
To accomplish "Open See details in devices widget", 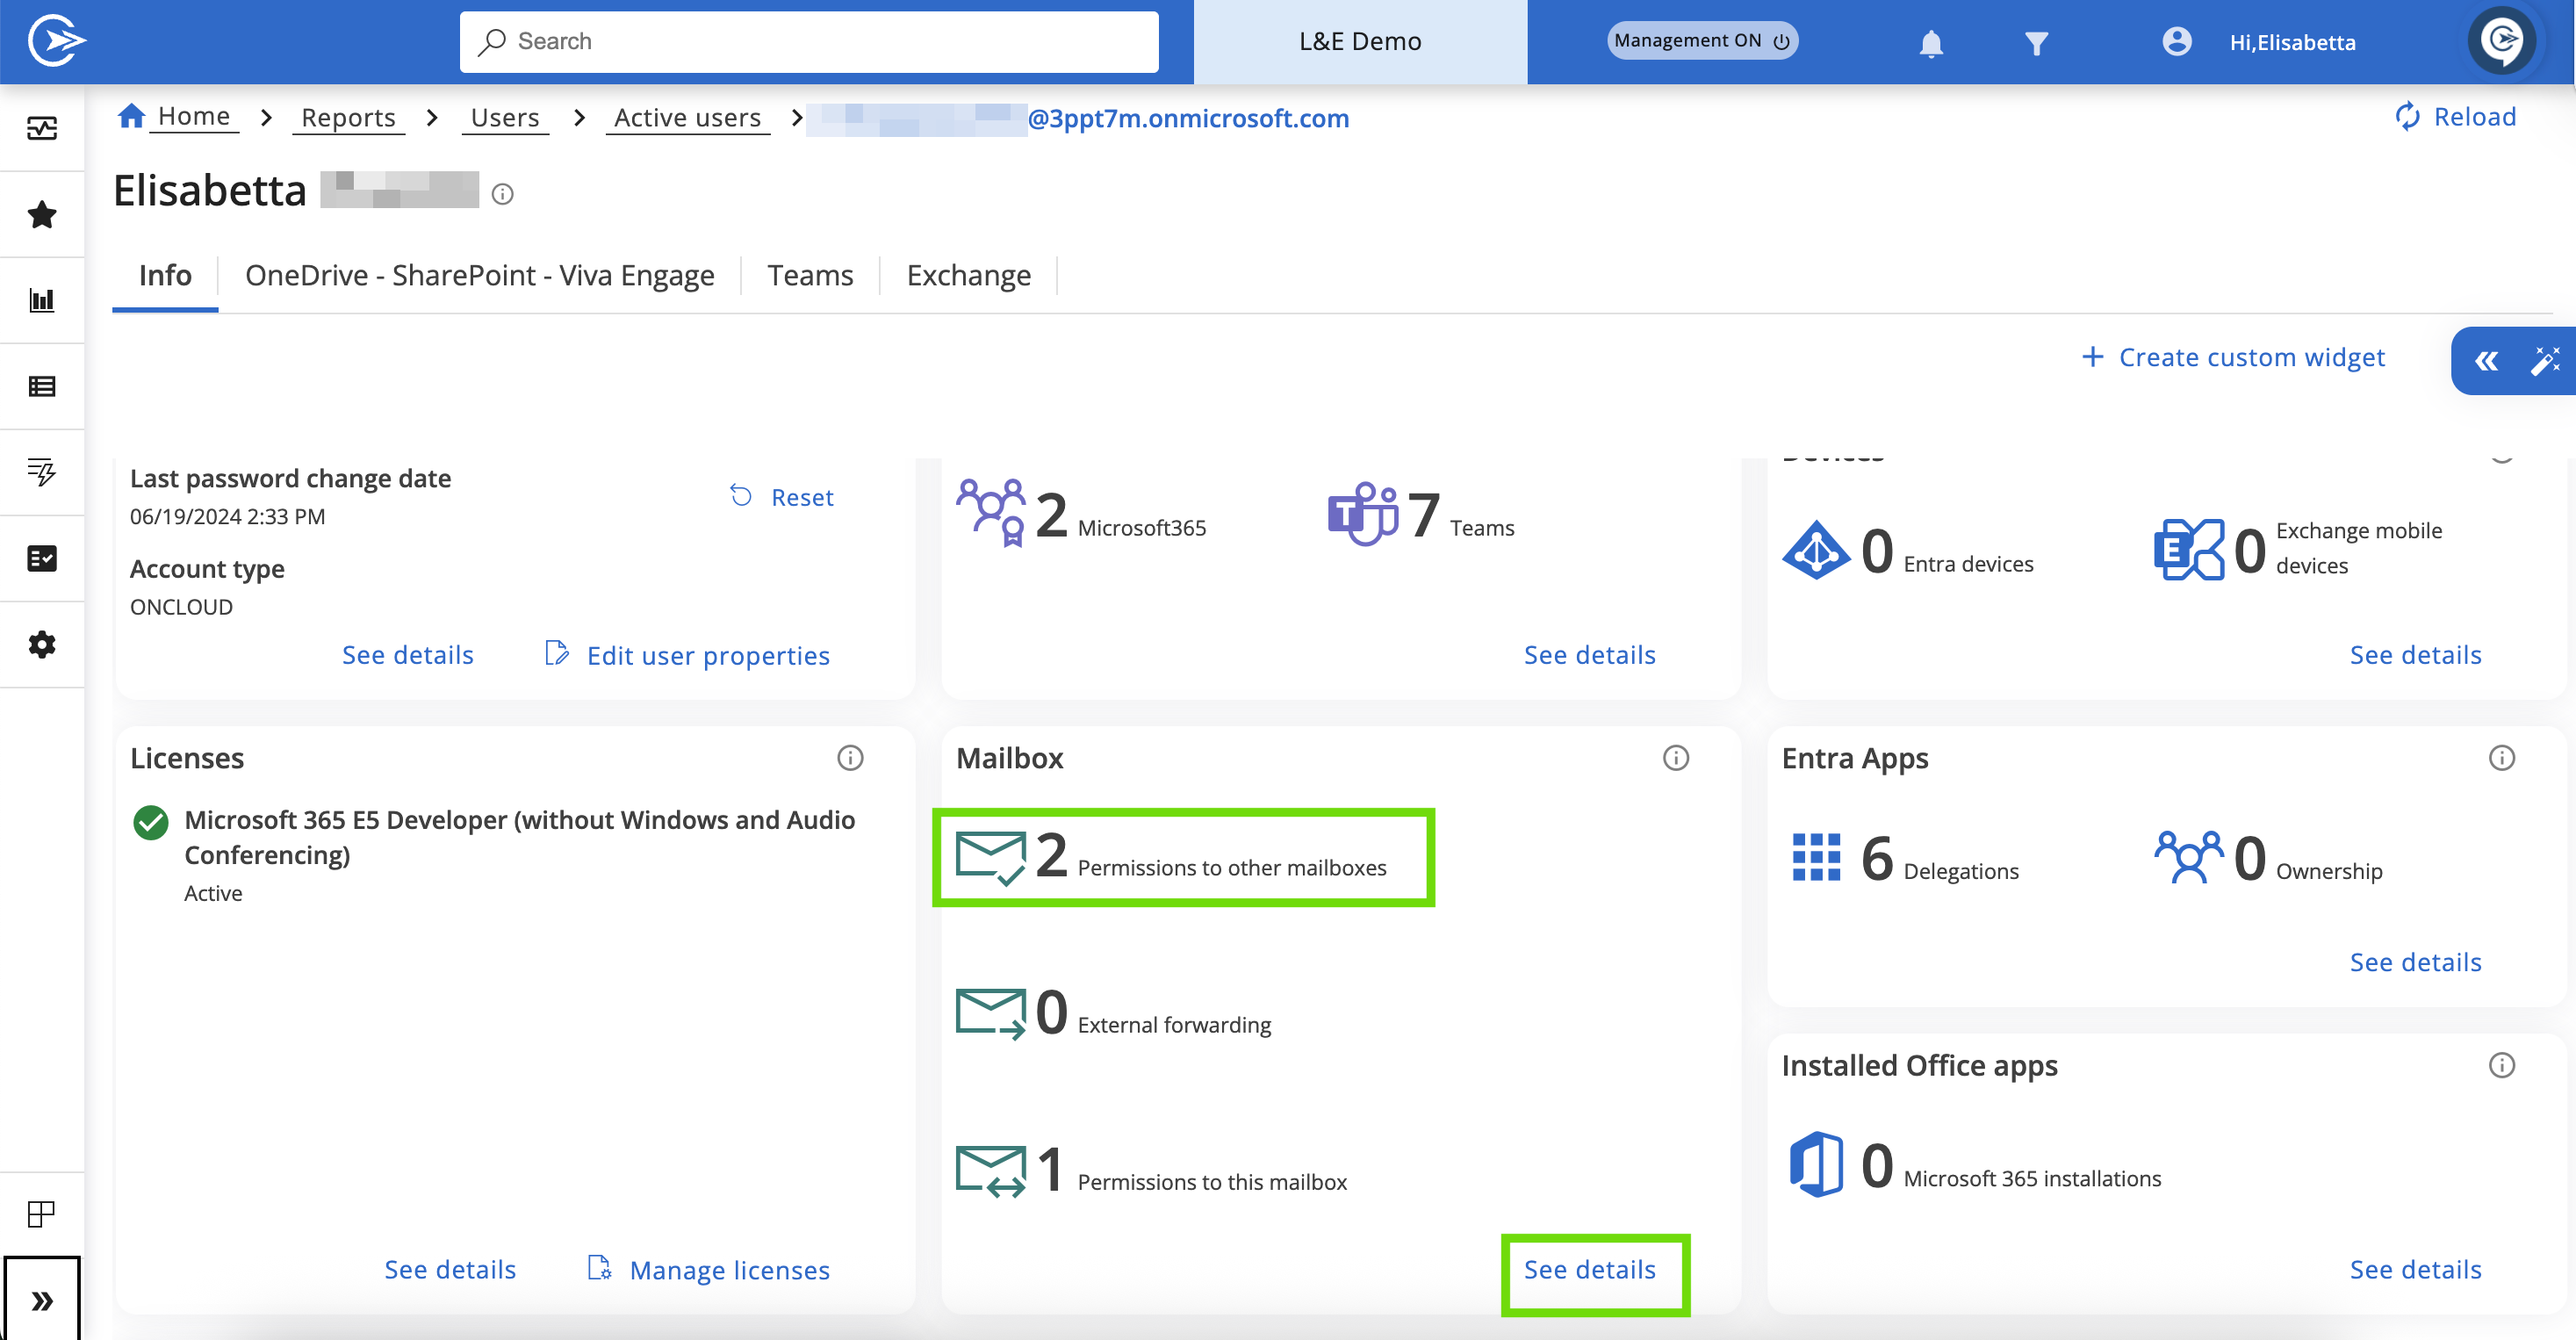I will [2416, 655].
